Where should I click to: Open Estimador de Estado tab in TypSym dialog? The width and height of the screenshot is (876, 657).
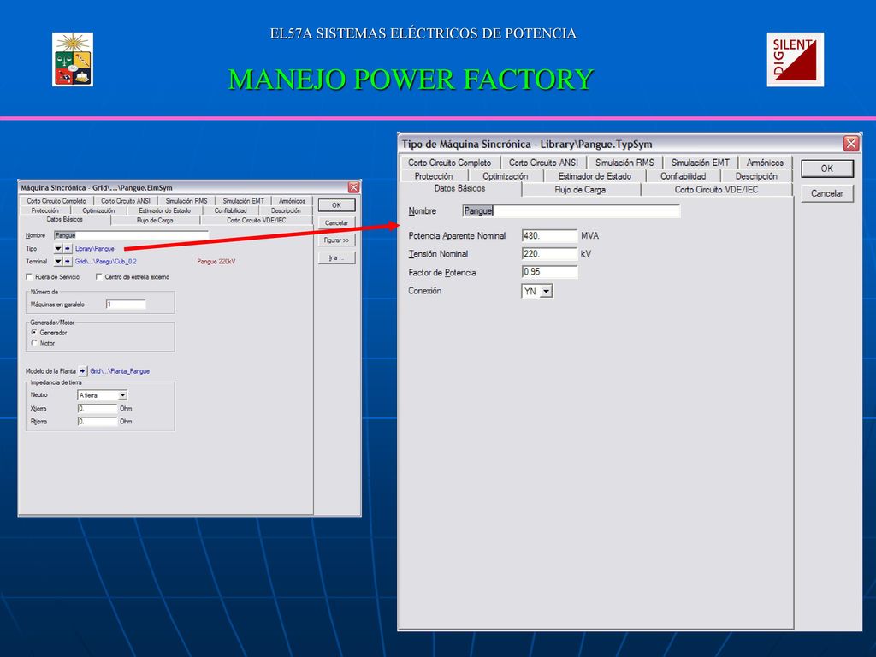(x=595, y=176)
